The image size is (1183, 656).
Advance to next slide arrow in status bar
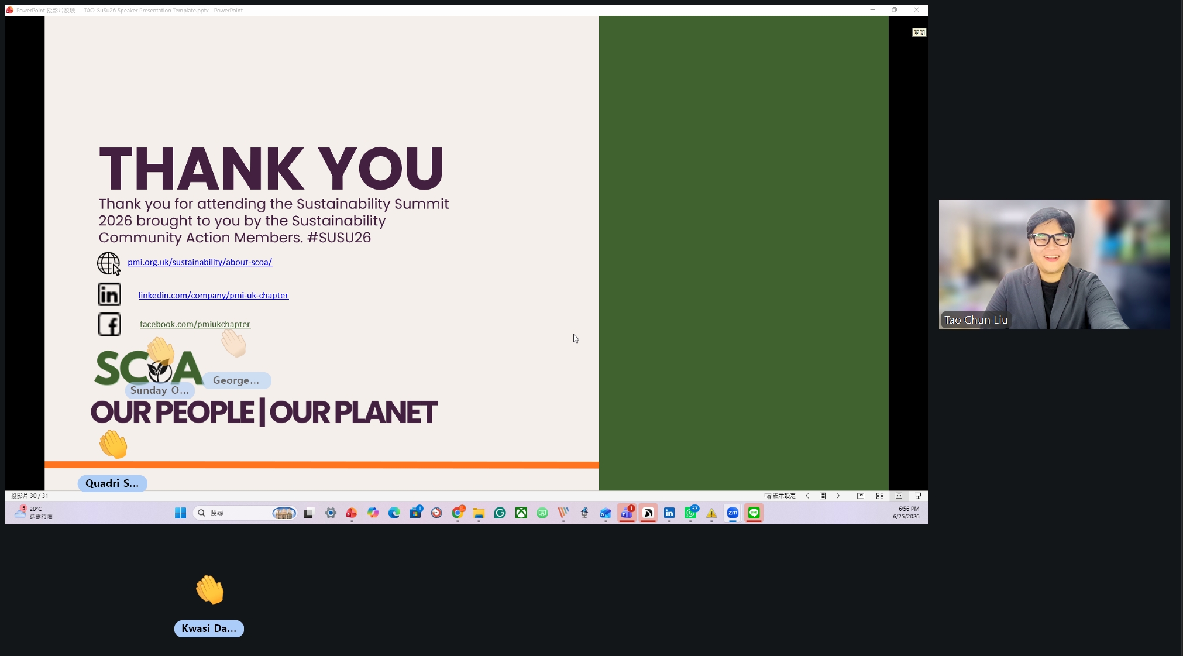coord(838,496)
